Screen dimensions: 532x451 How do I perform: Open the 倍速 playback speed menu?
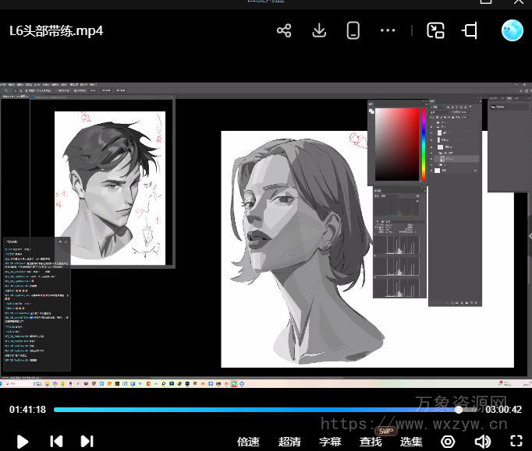248,442
